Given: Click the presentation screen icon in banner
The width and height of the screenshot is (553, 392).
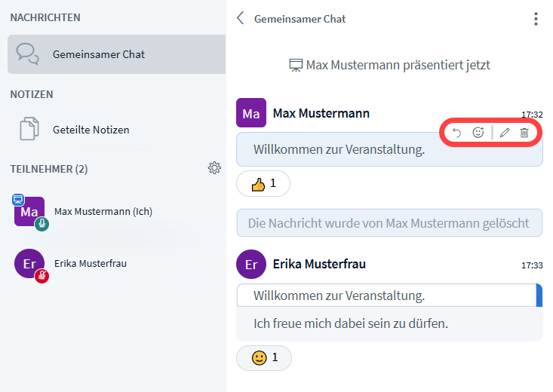Looking at the screenshot, I should [296, 66].
